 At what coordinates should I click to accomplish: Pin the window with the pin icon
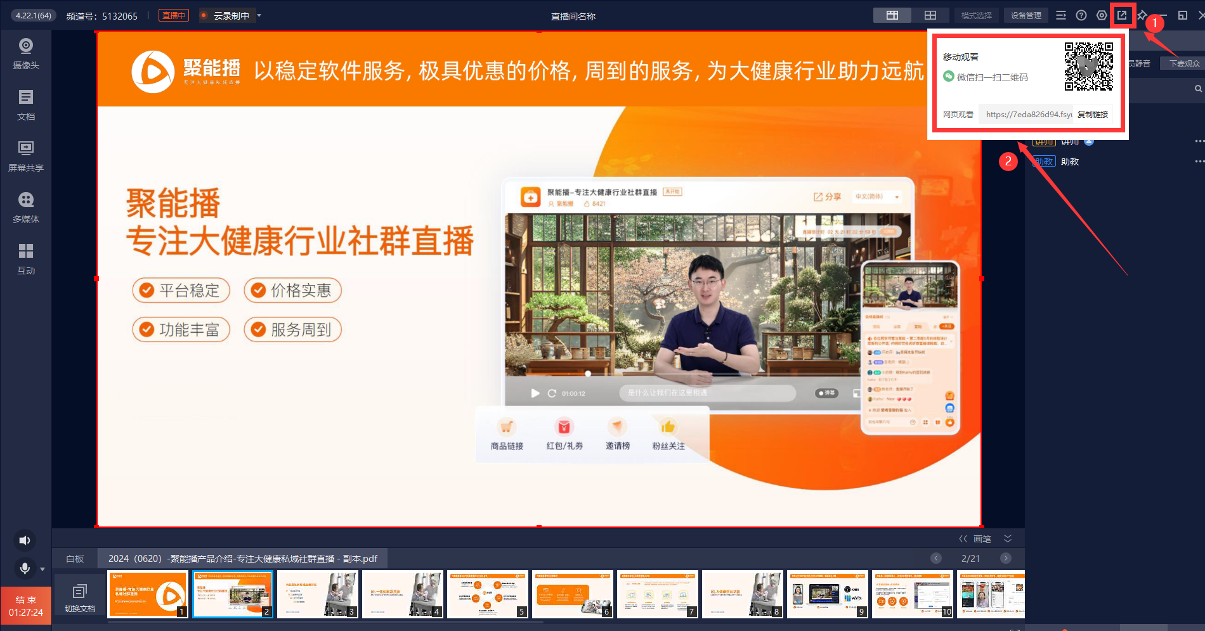click(x=1142, y=15)
